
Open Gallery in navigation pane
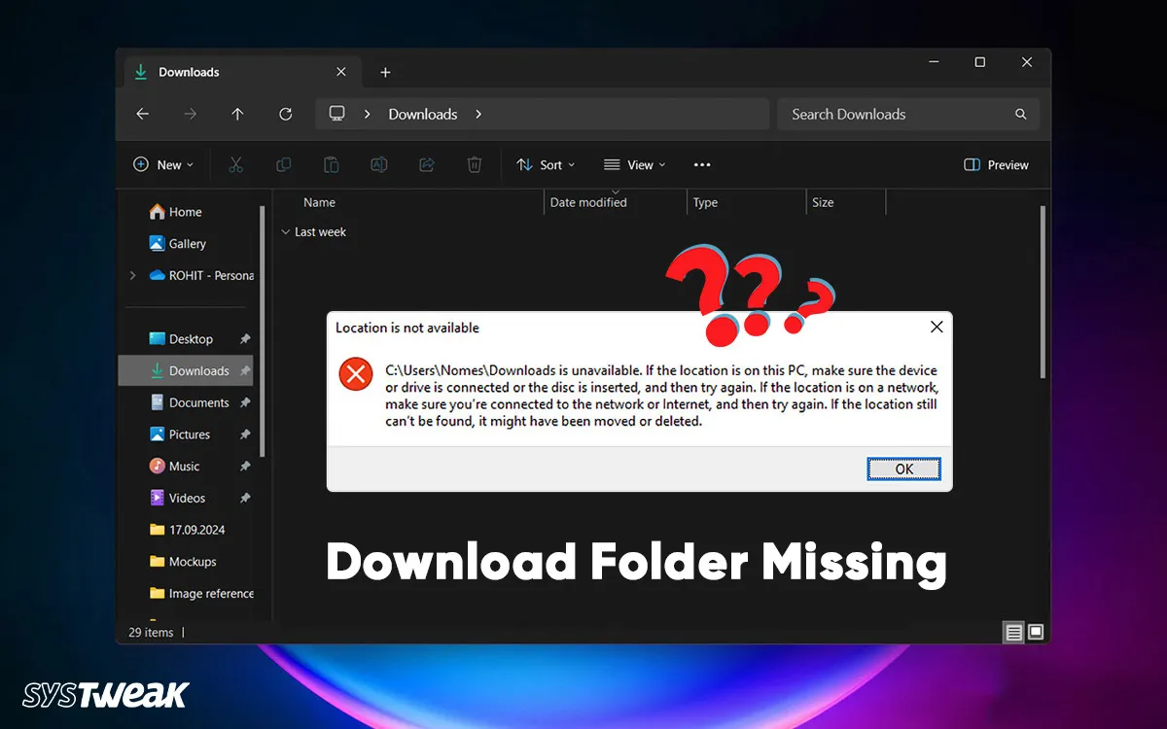coord(178,244)
